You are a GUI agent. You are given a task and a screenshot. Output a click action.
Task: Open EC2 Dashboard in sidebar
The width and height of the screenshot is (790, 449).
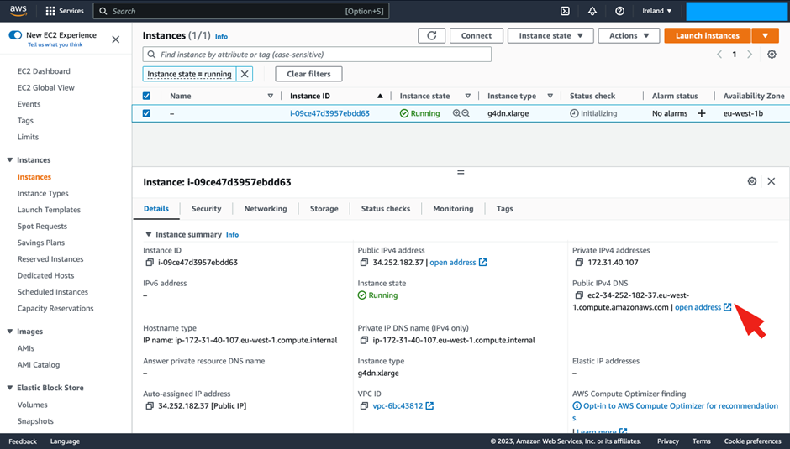pos(44,71)
